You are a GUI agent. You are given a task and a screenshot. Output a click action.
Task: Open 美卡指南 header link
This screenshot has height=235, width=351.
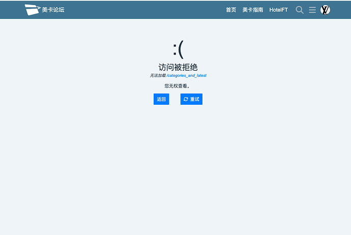coord(252,10)
